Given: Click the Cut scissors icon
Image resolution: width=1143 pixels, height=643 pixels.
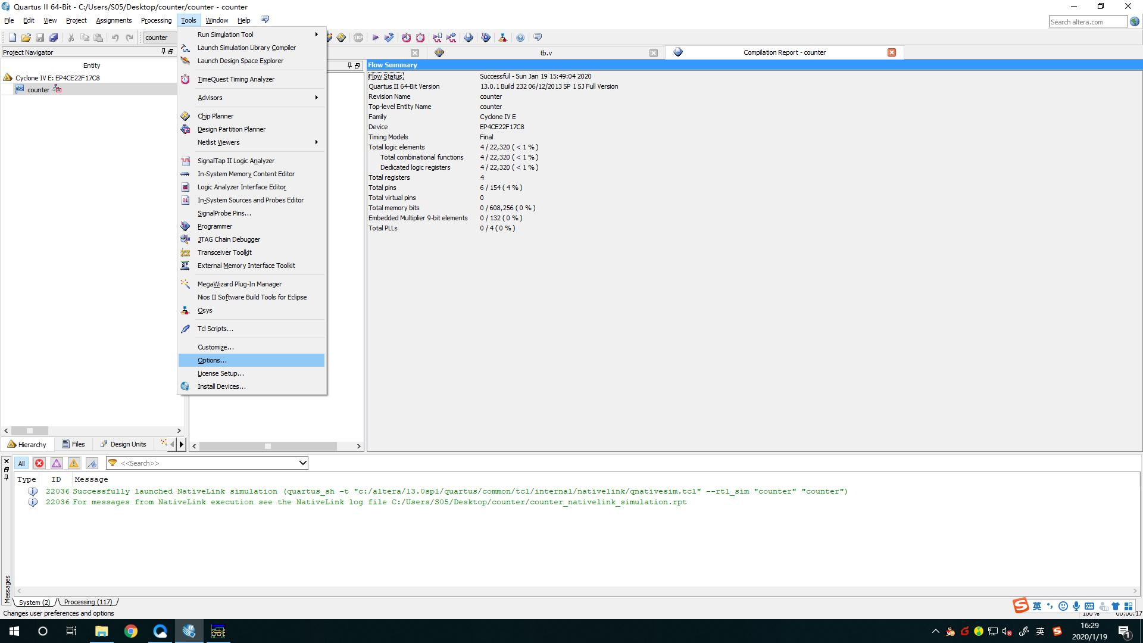Looking at the screenshot, I should point(71,38).
